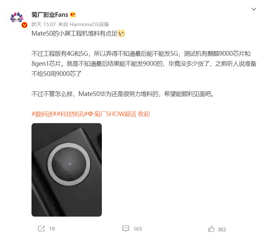Click the like count 362

click(222, 229)
